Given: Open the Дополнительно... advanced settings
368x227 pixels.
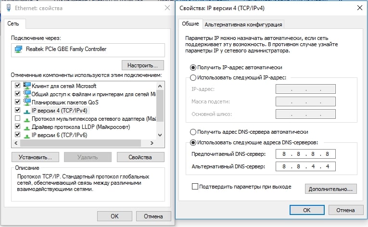Looking at the screenshot, I should pyautogui.click(x=331, y=189).
